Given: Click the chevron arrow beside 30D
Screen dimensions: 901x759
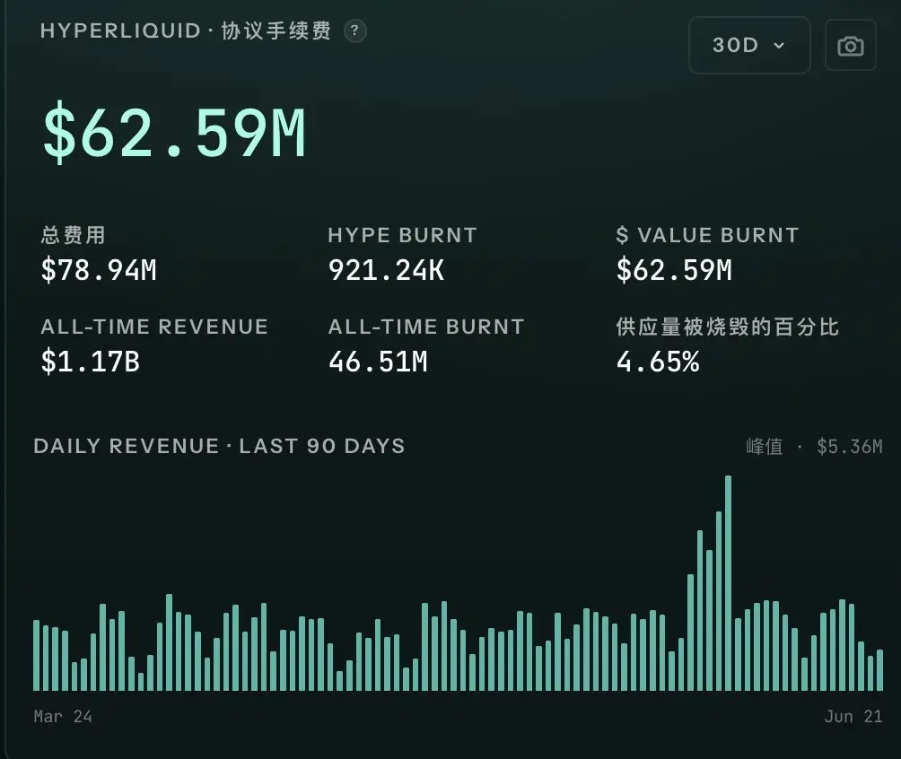Looking at the screenshot, I should (779, 46).
